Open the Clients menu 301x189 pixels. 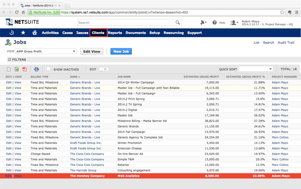[98, 33]
